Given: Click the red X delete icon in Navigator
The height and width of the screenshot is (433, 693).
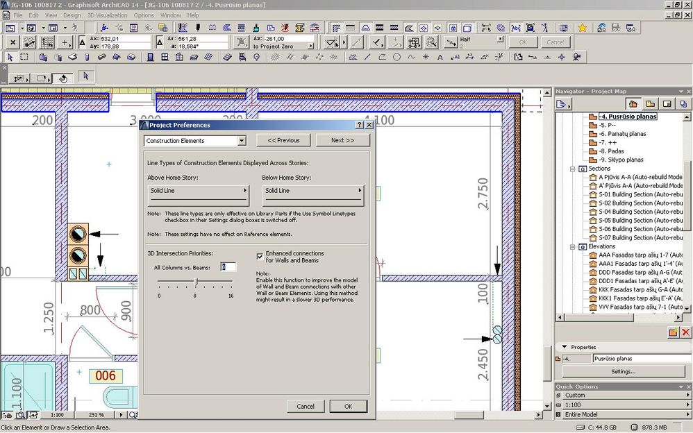Looking at the screenshot, I should (685, 332).
